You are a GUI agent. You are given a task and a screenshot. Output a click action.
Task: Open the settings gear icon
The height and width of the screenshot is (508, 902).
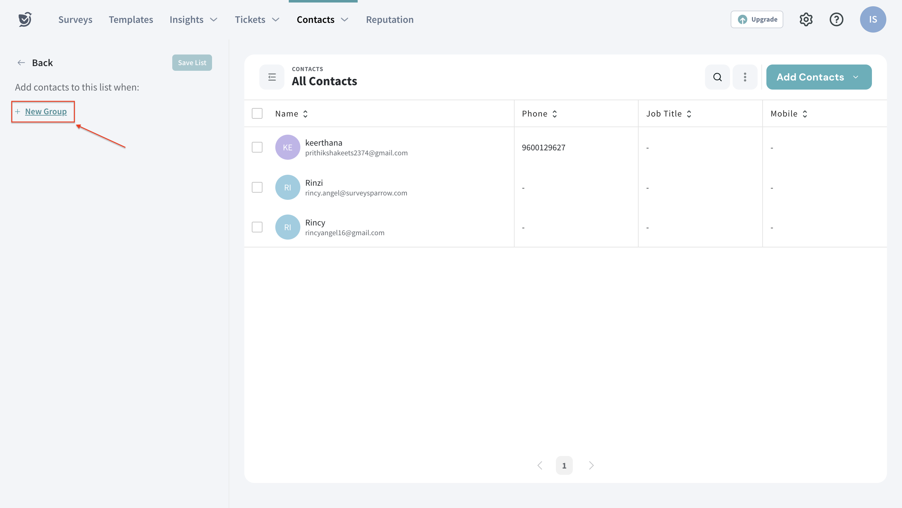pos(806,19)
